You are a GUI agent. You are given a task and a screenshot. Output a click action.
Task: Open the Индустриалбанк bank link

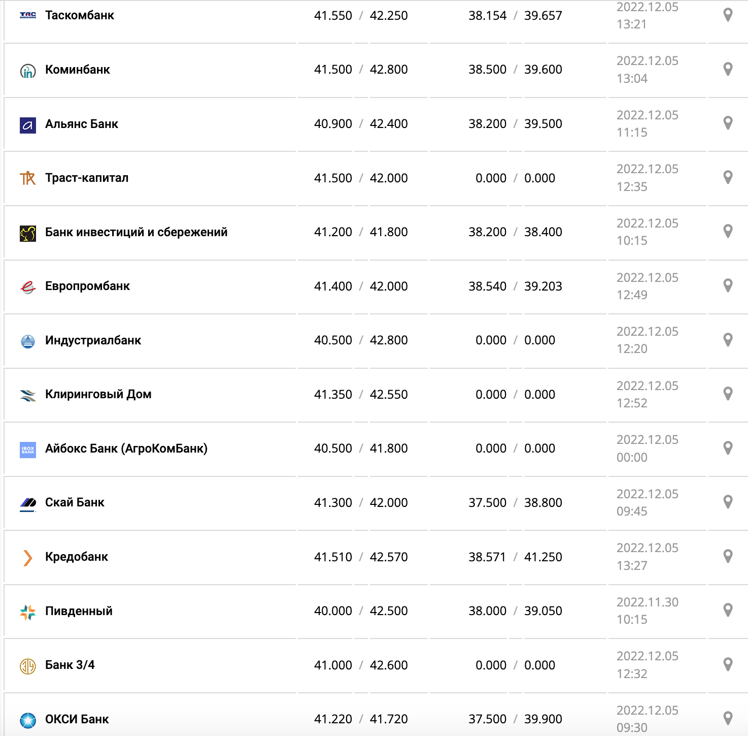click(x=93, y=340)
